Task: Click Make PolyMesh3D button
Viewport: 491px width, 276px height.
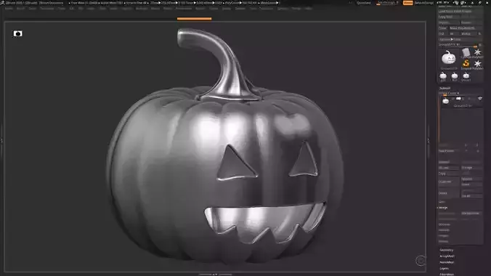Action: [465, 28]
